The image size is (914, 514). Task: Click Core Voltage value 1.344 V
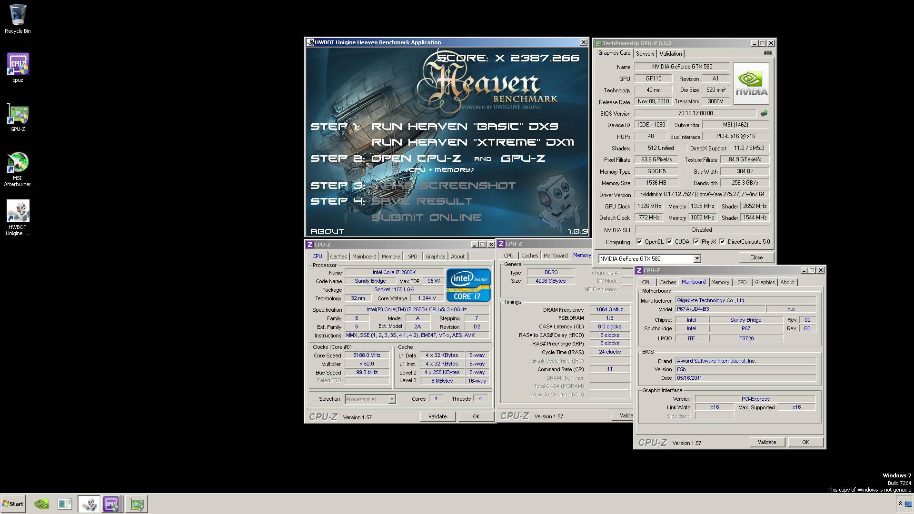click(427, 298)
